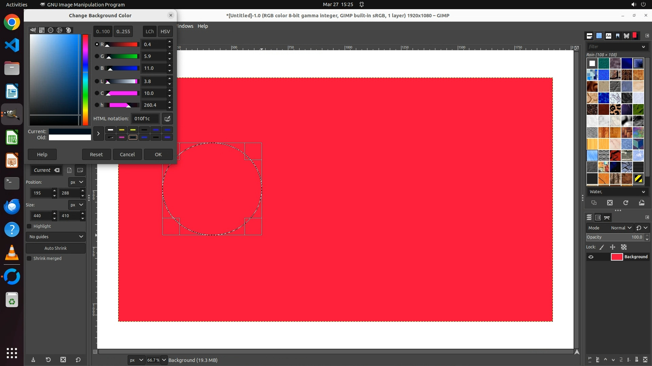Image resolution: width=652 pixels, height=366 pixels.
Task: Hide the Background layer eye icon
Action: 591,257
